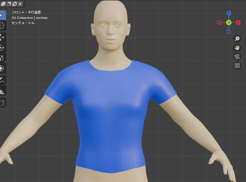Click the zoom magnifier navigation button

(237, 38)
